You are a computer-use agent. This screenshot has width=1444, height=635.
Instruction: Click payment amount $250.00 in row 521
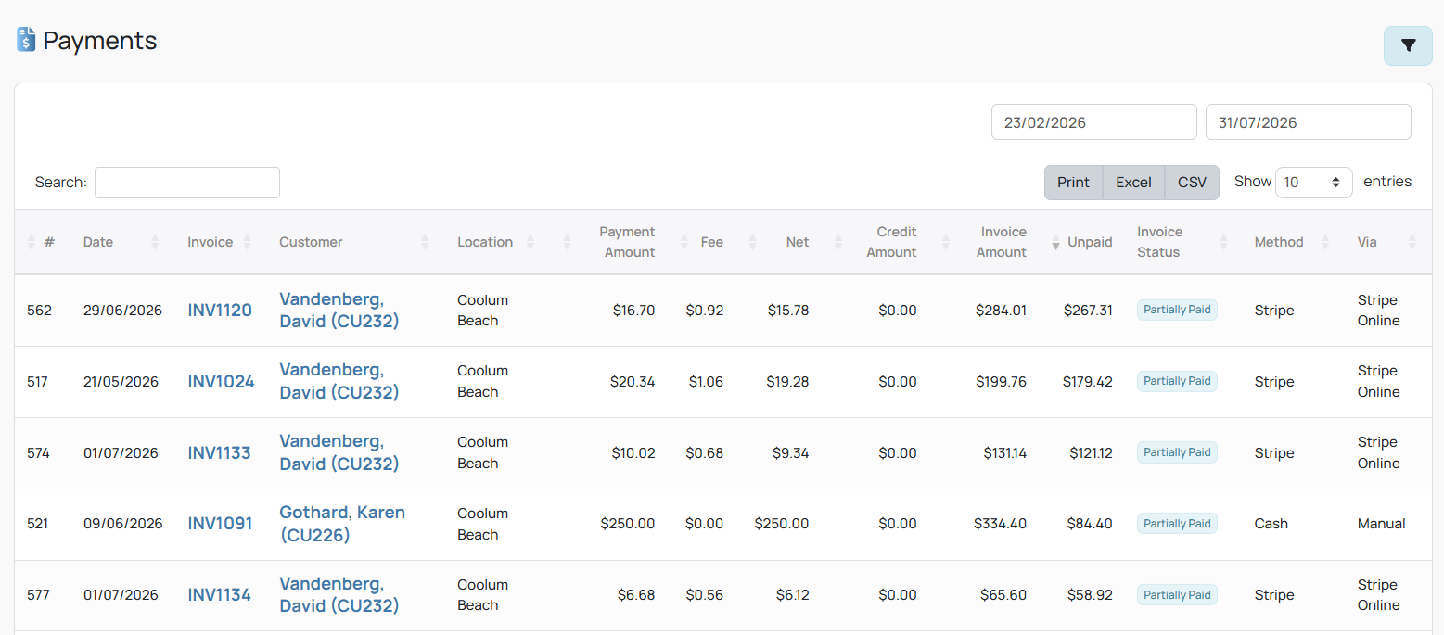tap(628, 524)
